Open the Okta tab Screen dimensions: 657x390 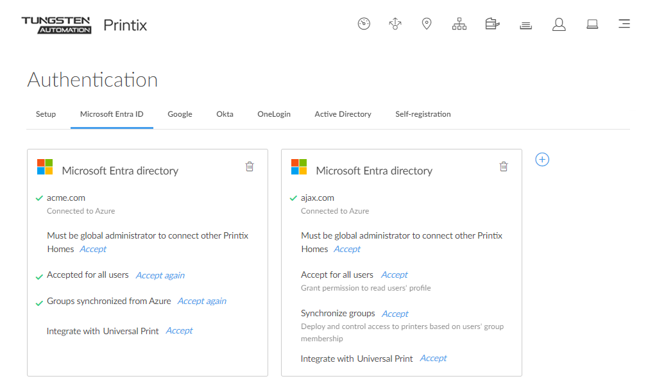[x=225, y=114]
